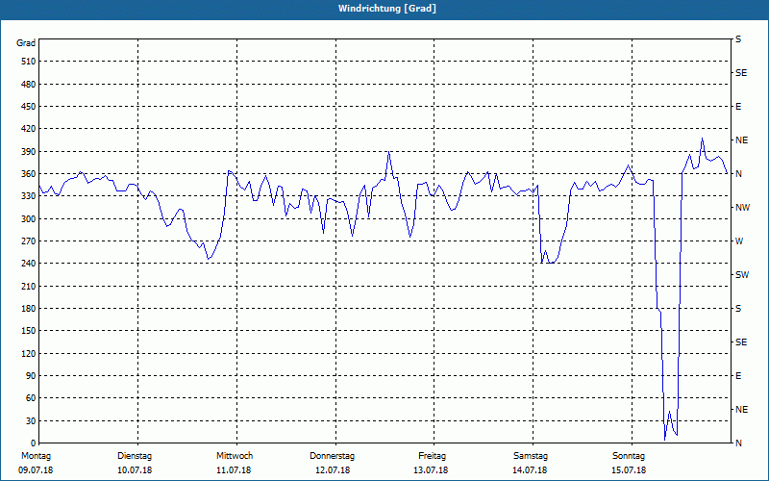Click the 'Donnerstag' day label
769x481 pixels.
[x=332, y=456]
